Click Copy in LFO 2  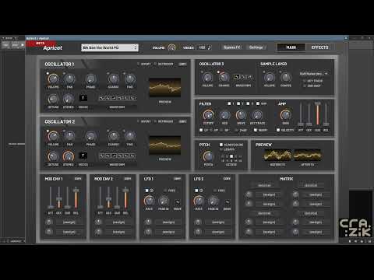(227, 179)
